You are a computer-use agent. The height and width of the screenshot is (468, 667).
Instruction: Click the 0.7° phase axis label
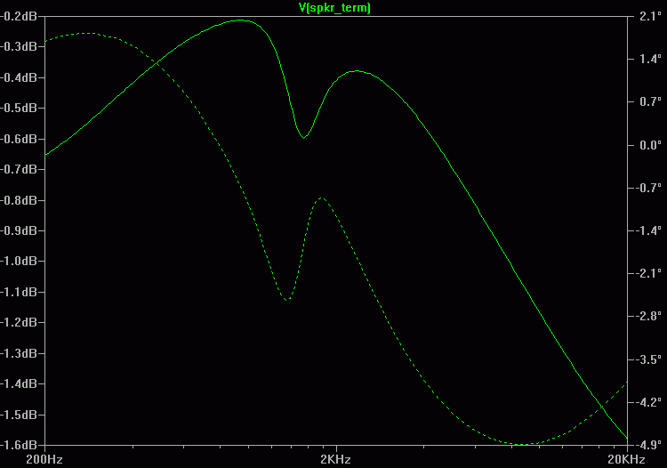click(650, 102)
